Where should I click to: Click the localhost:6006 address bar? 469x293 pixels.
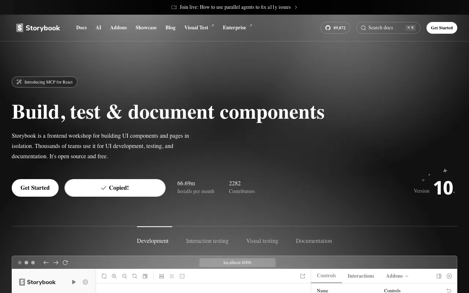237,263
